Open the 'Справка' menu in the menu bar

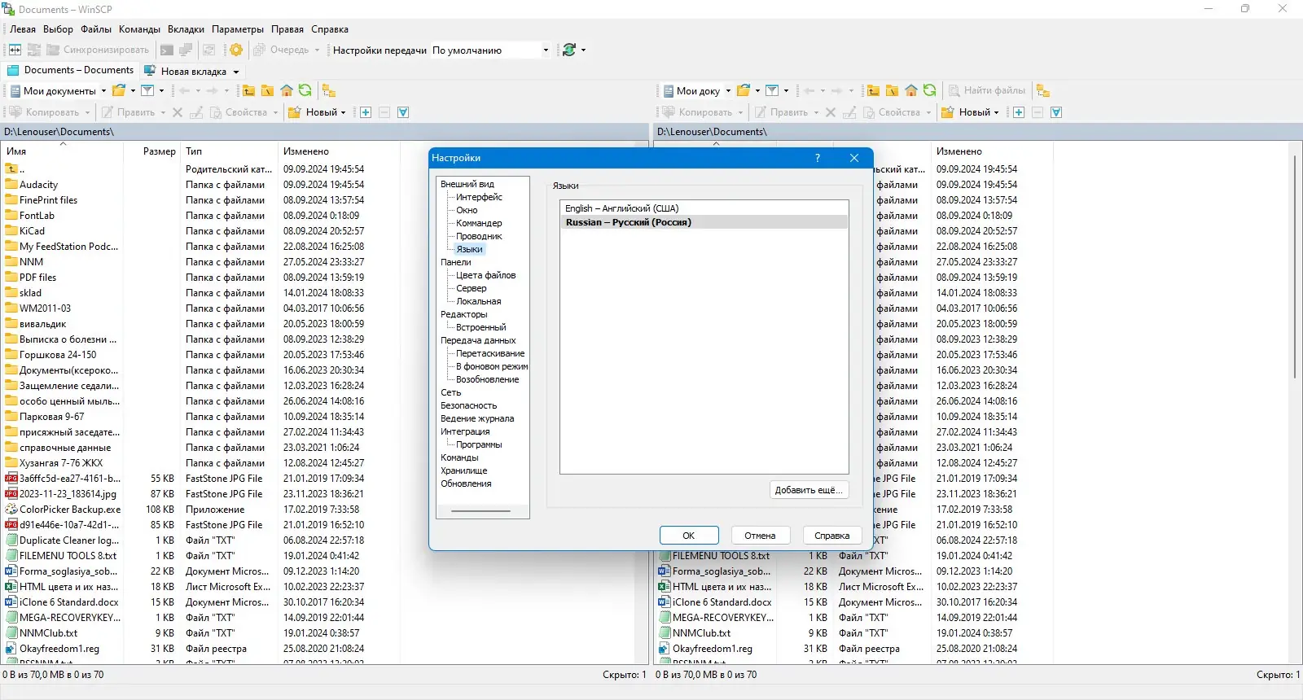(330, 29)
